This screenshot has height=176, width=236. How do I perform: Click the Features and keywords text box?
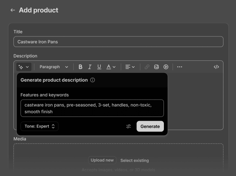pos(92,108)
